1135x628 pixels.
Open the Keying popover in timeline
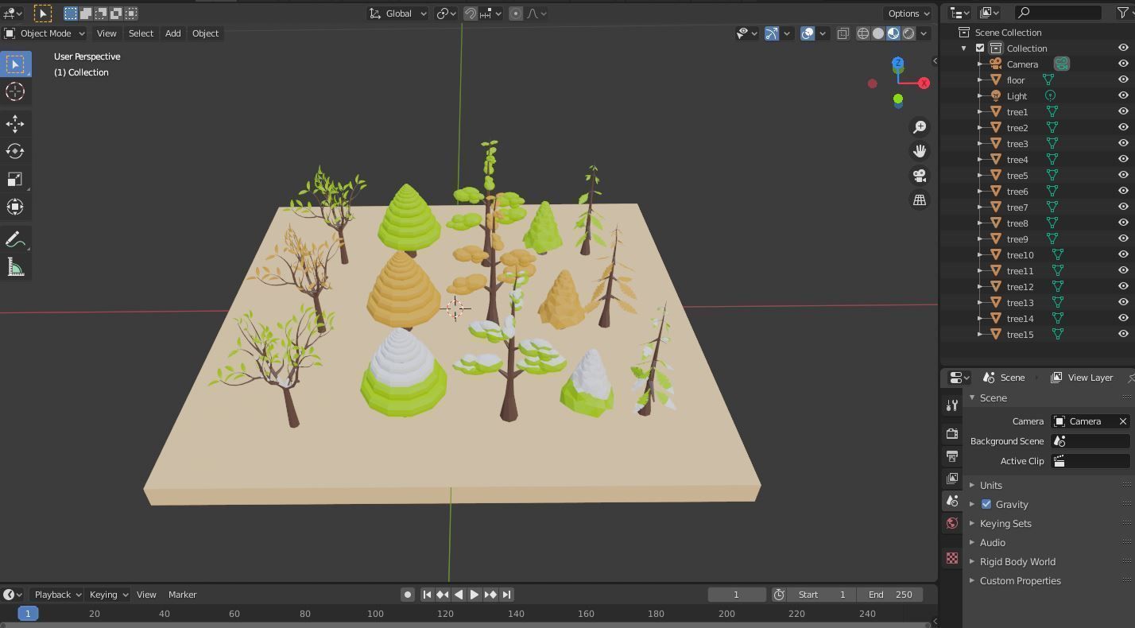coord(109,595)
